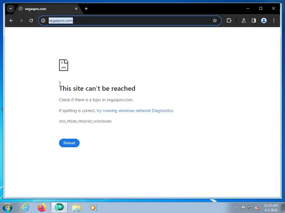Open network status tray icon
Viewport: 285px width, 213px height.
click(250, 208)
